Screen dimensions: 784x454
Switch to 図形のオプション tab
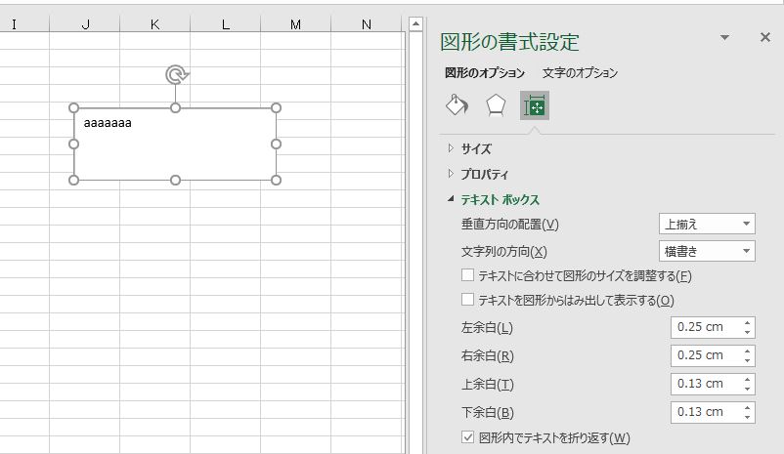pos(485,73)
